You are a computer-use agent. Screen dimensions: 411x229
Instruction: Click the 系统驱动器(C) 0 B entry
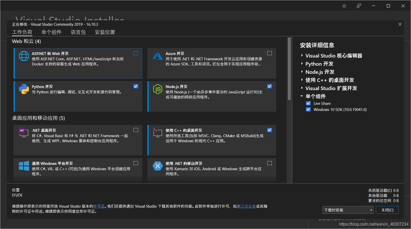383,191
